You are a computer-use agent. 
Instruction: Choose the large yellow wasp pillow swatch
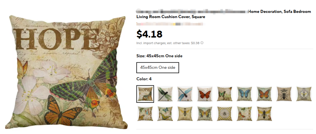tap(264, 114)
